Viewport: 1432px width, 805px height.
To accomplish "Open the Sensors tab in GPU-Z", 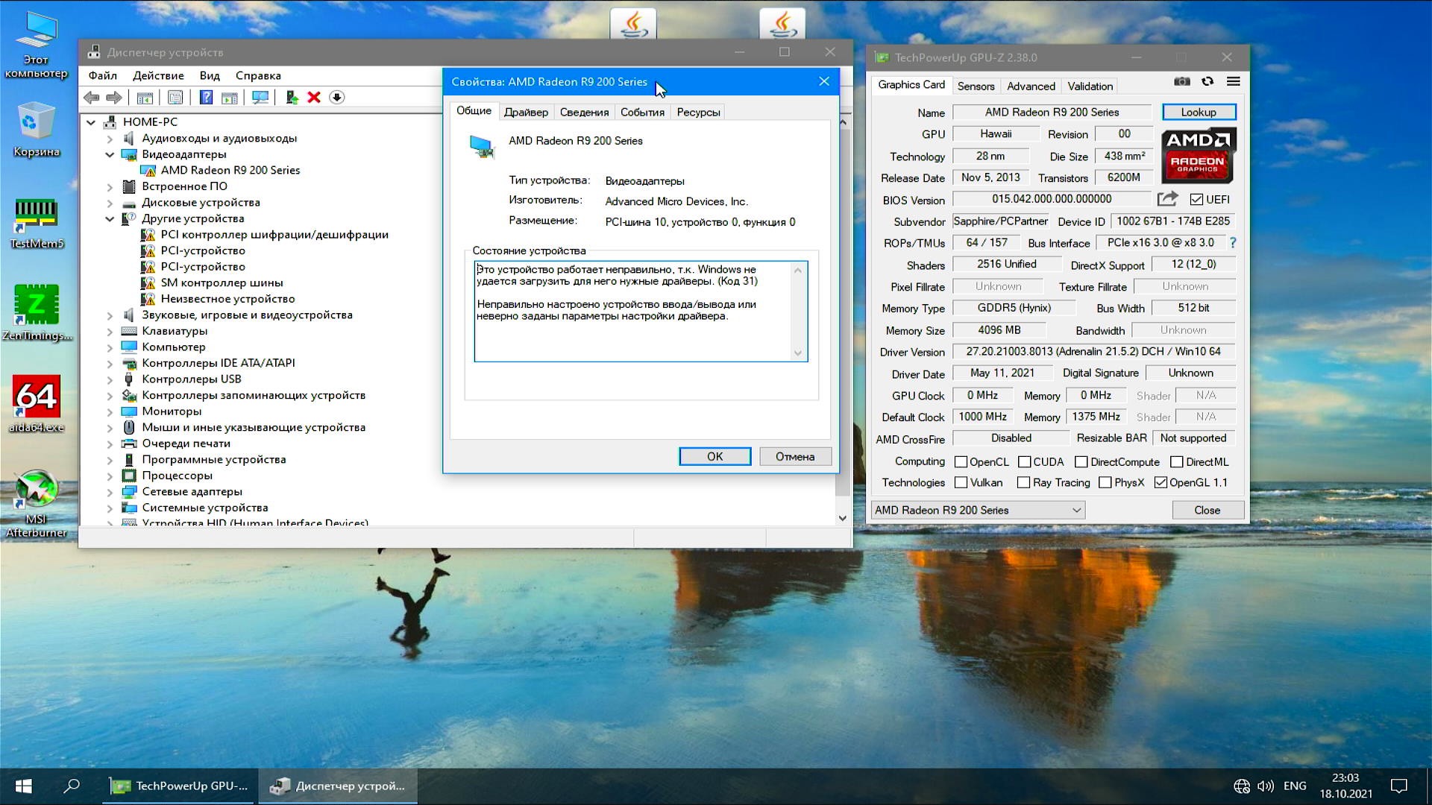I will 976,86.
